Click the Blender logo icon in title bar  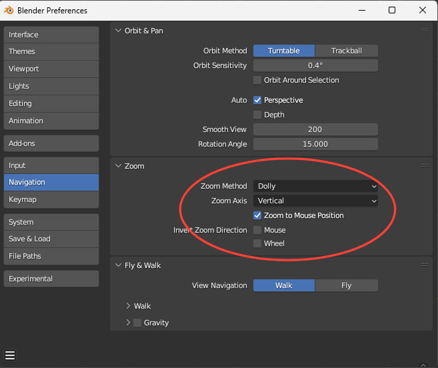[x=9, y=11]
